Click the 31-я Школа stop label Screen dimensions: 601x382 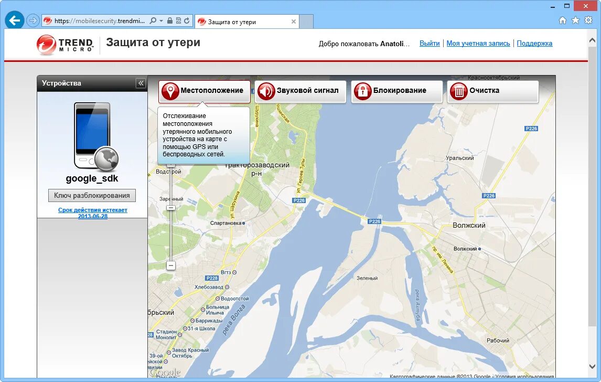click(201, 328)
